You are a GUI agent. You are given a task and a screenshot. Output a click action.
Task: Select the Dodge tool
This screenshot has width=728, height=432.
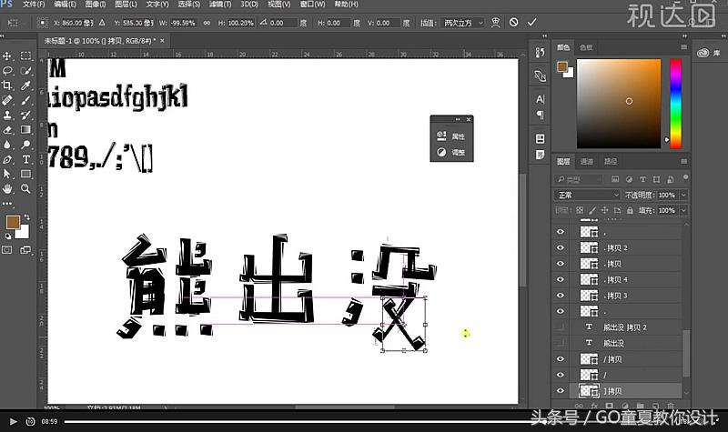coord(26,145)
